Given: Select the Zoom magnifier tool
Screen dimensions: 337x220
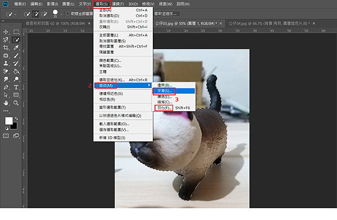Looking at the screenshot, I should pos(16,103).
